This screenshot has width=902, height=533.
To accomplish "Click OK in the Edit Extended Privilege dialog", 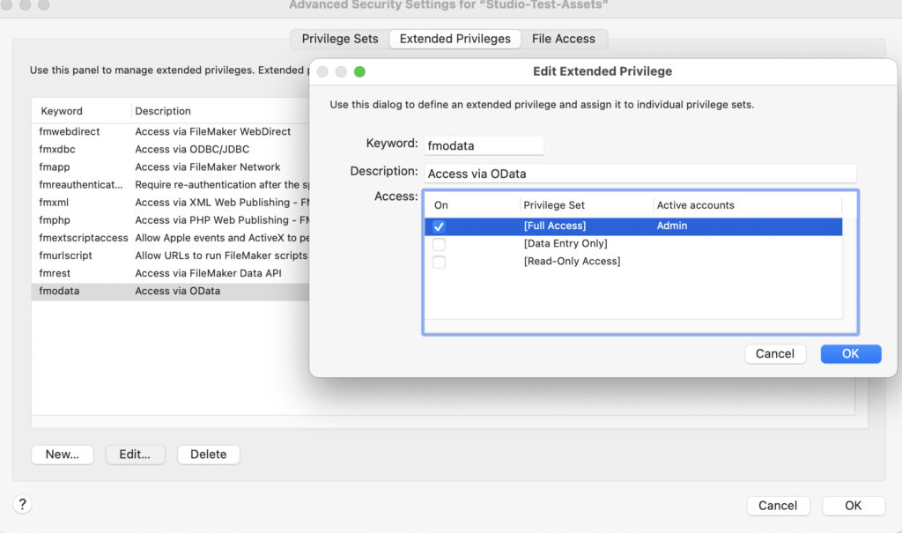I will (x=851, y=354).
